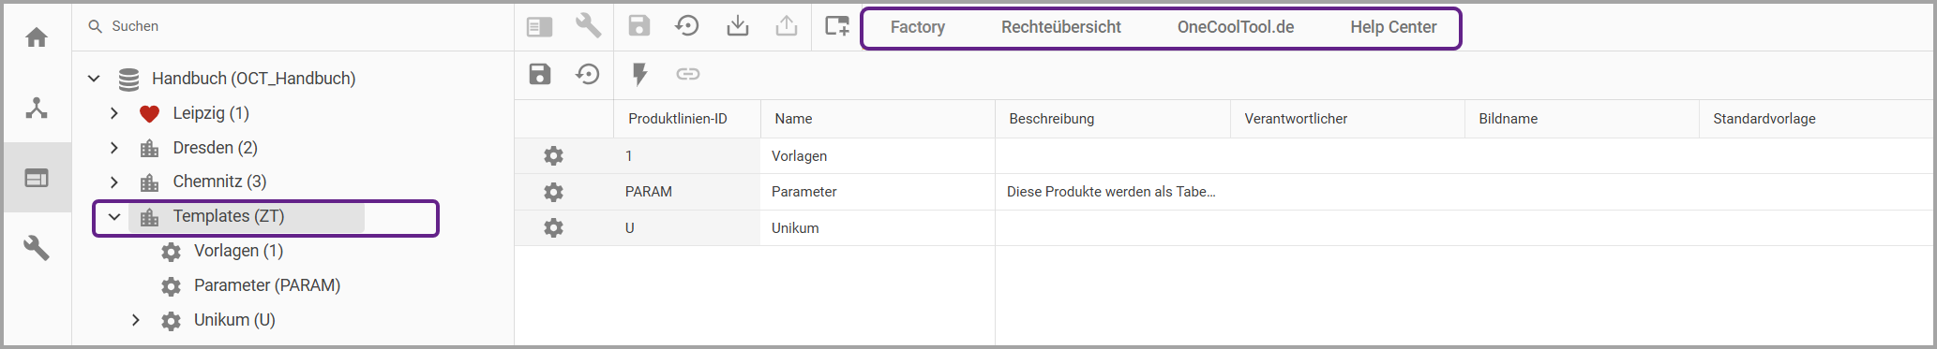1937x349 pixels.
Task: Click the lightning bolt action icon
Action: [x=639, y=74]
